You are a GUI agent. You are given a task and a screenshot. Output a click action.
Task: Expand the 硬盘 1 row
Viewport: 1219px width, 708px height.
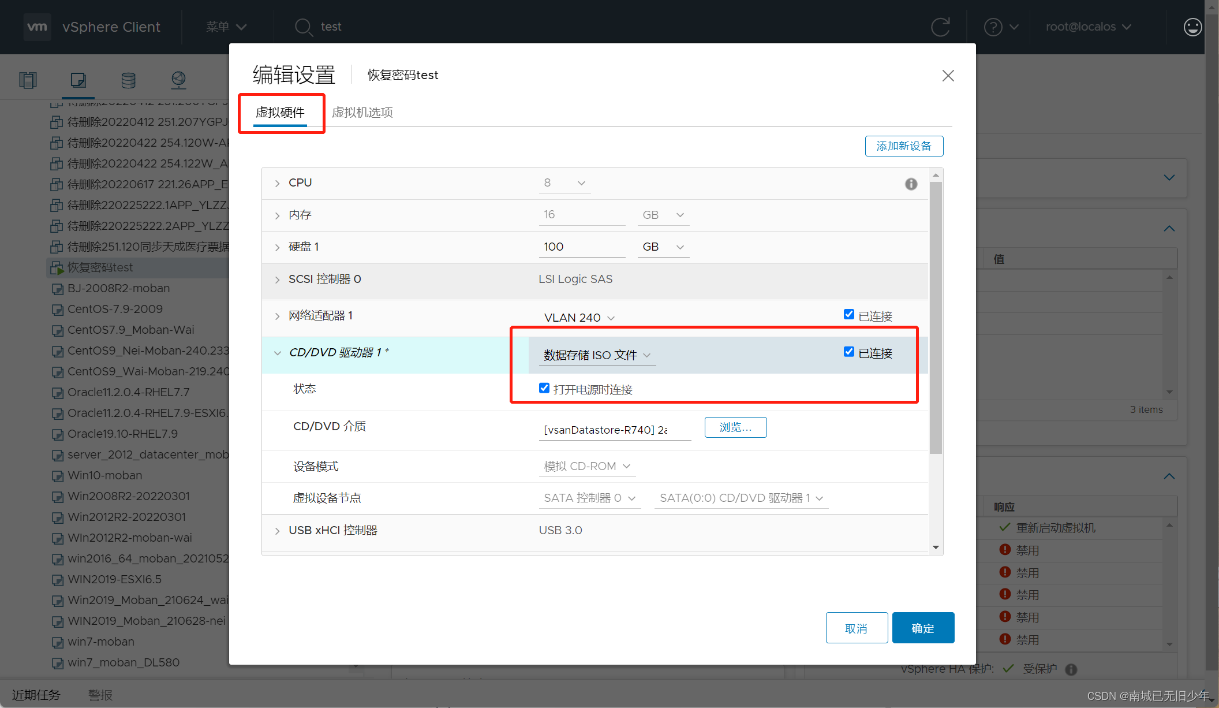277,247
